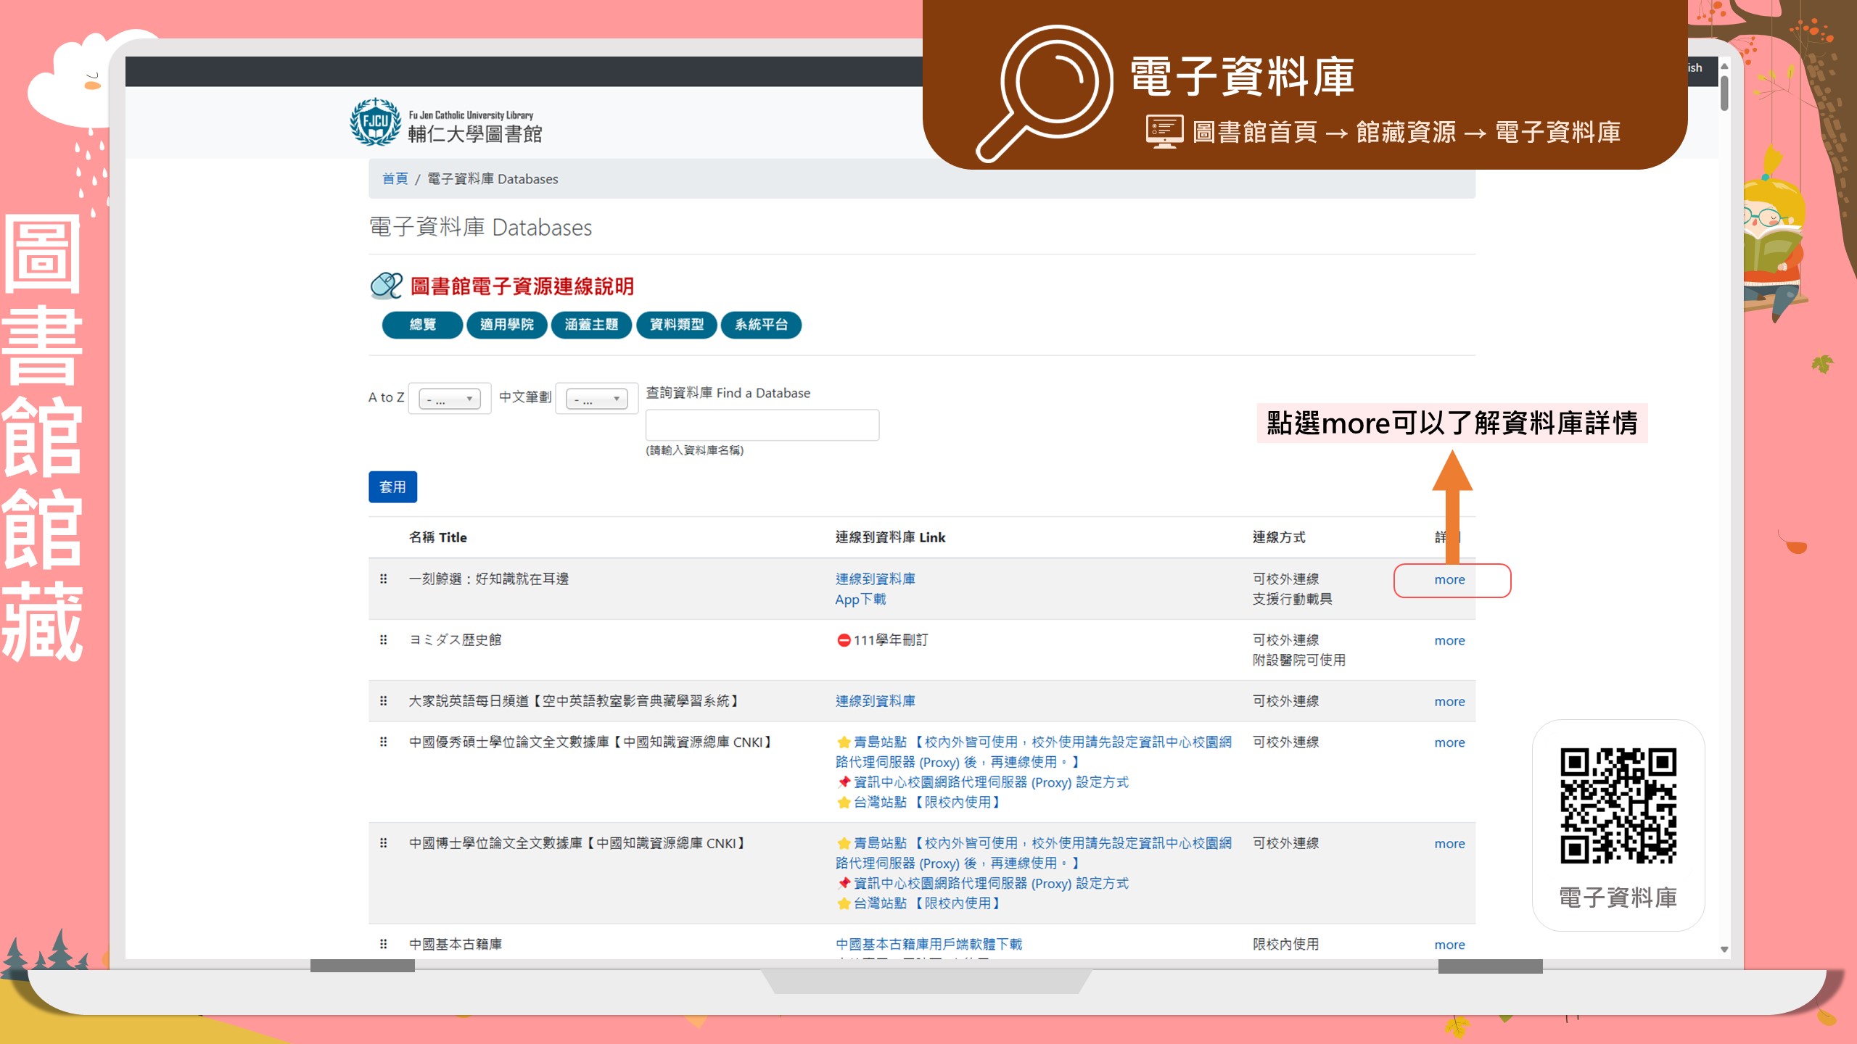This screenshot has height=1044, width=1857.
Task: Click 中國基本古籍庫用戶端軟體下載 link
Action: click(928, 944)
